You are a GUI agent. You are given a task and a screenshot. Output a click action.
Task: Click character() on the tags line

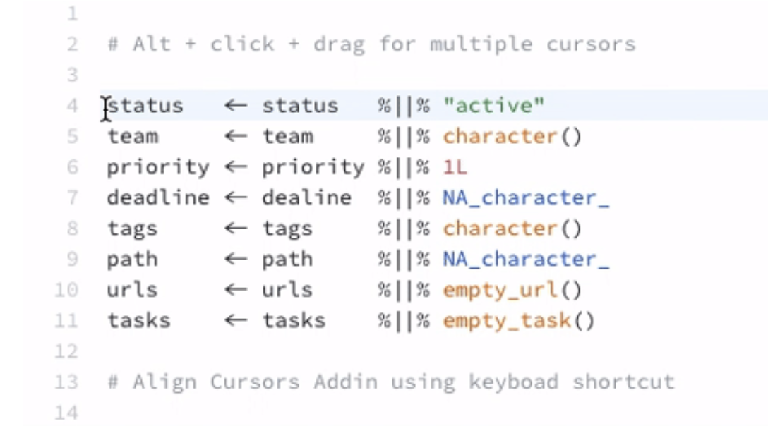click(512, 229)
